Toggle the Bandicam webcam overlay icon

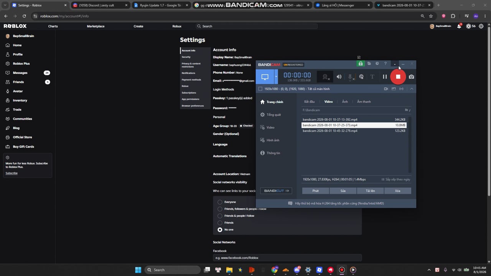coord(326,77)
